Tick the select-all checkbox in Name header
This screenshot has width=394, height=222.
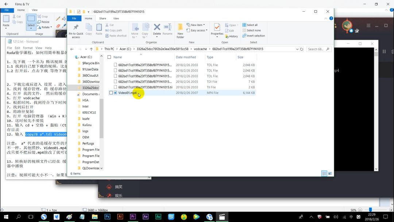click(109, 57)
